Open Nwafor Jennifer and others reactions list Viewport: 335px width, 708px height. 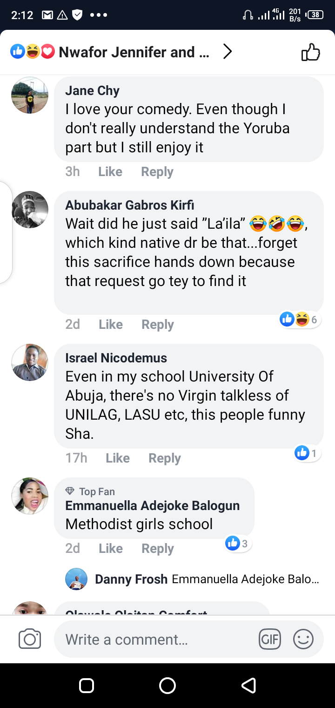134,52
